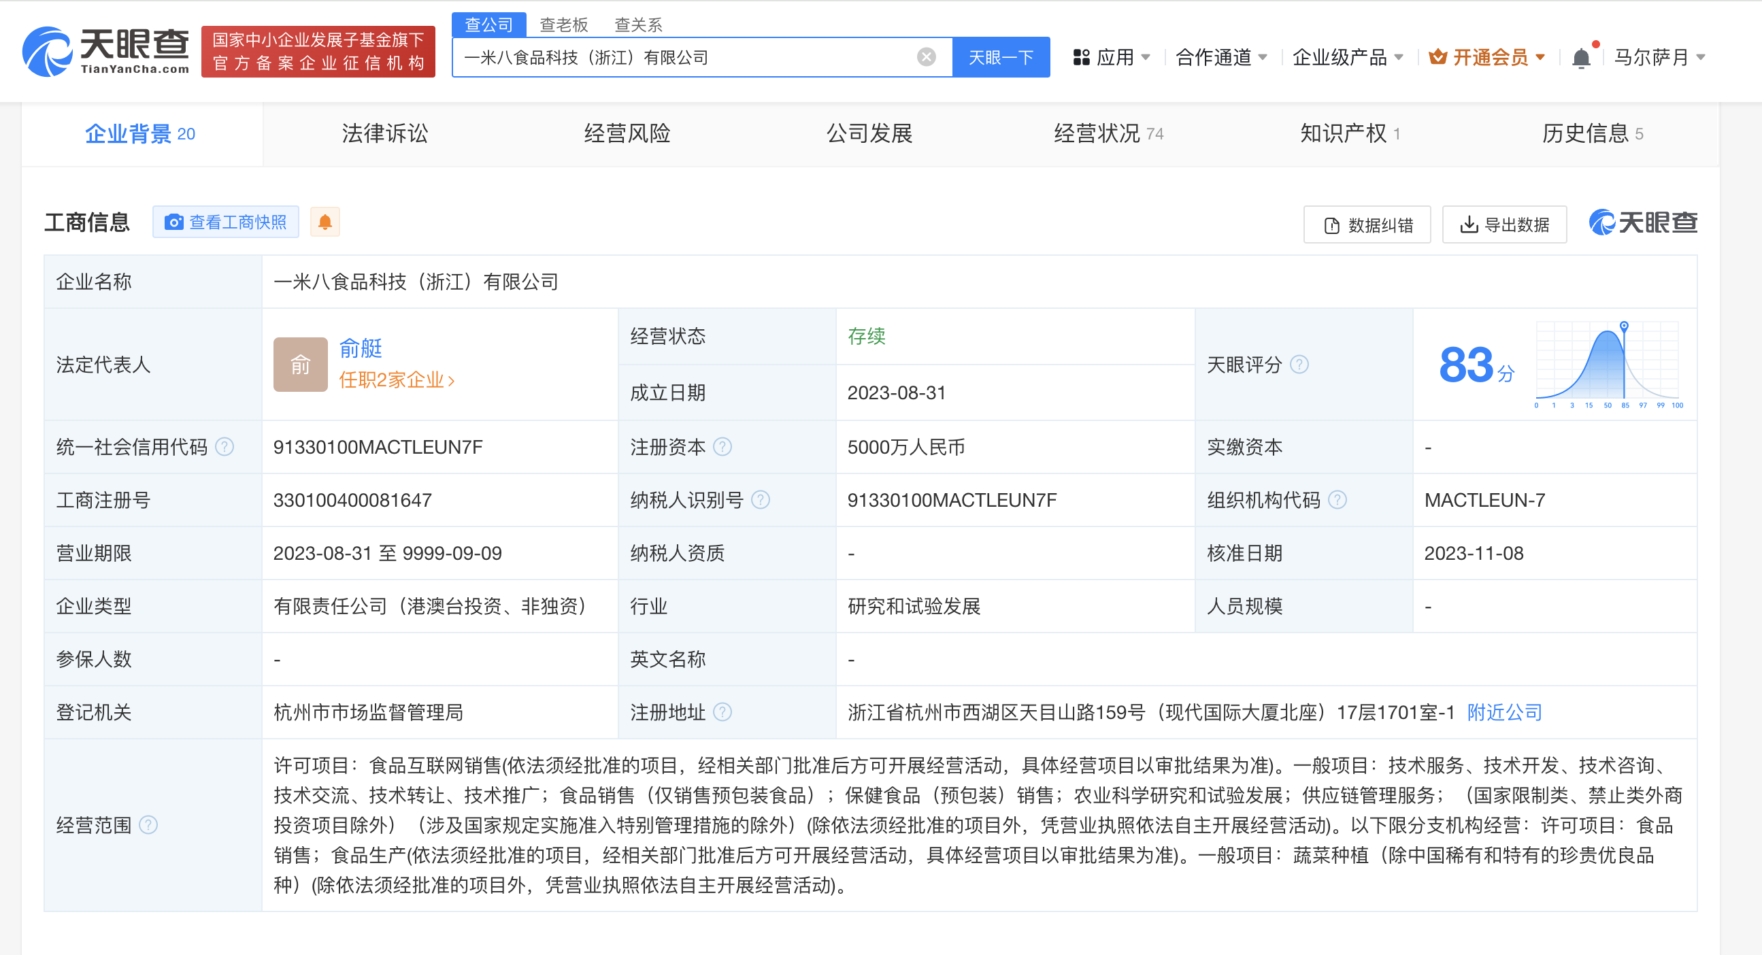Click the 83分 score value
Image resolution: width=1762 pixels, height=955 pixels.
pos(1477,365)
